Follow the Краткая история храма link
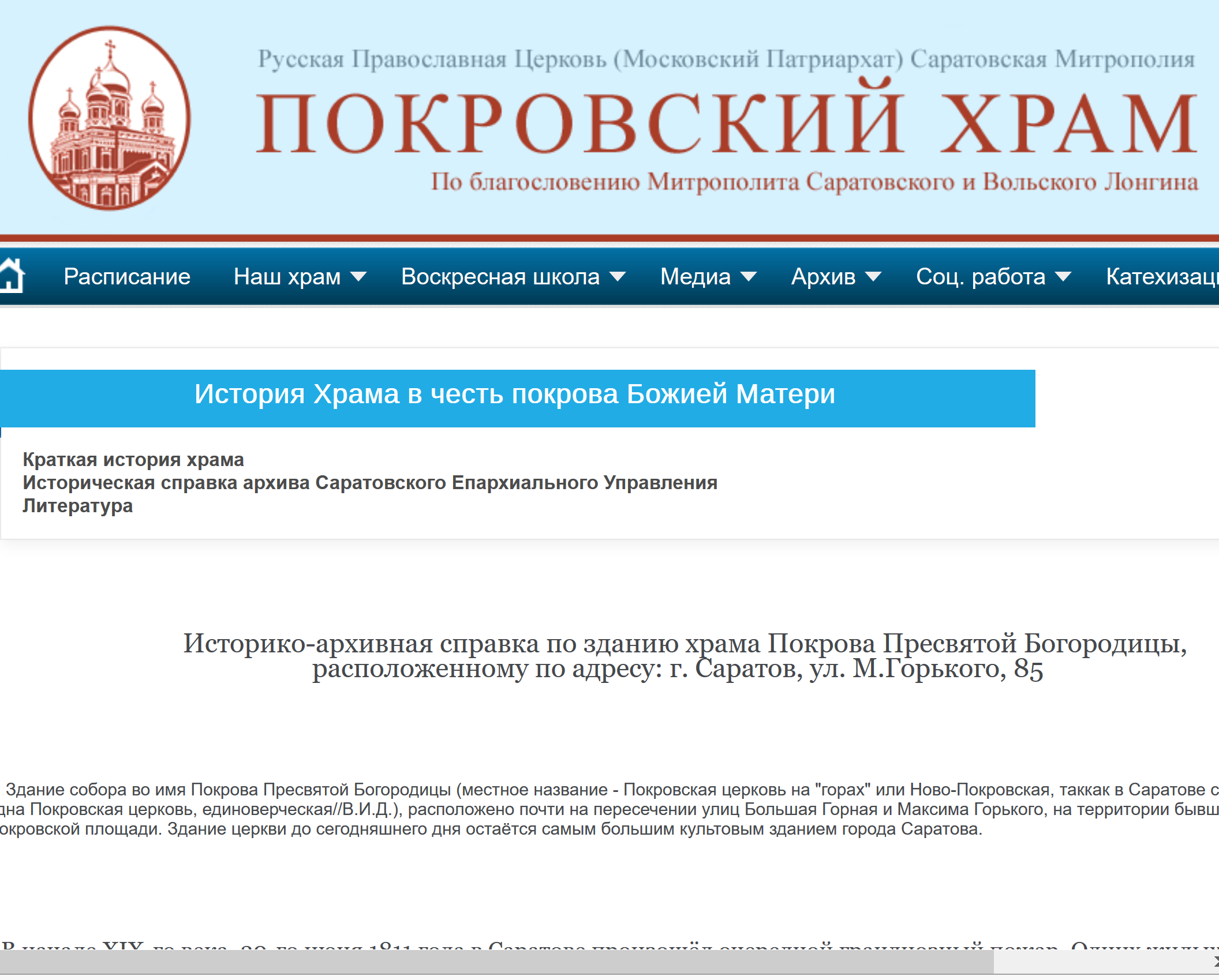The image size is (1219, 980). pyautogui.click(x=133, y=460)
